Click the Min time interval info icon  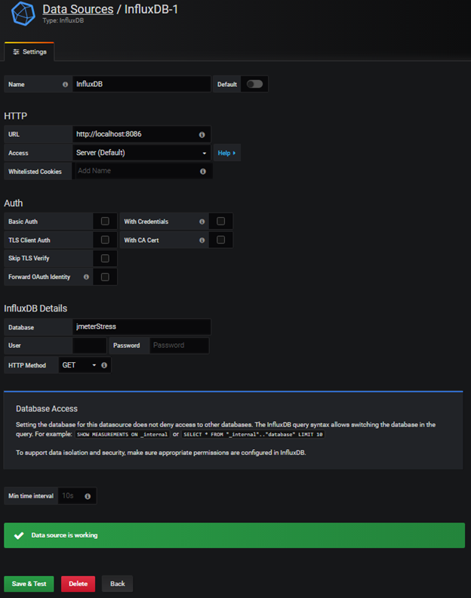coord(88,496)
